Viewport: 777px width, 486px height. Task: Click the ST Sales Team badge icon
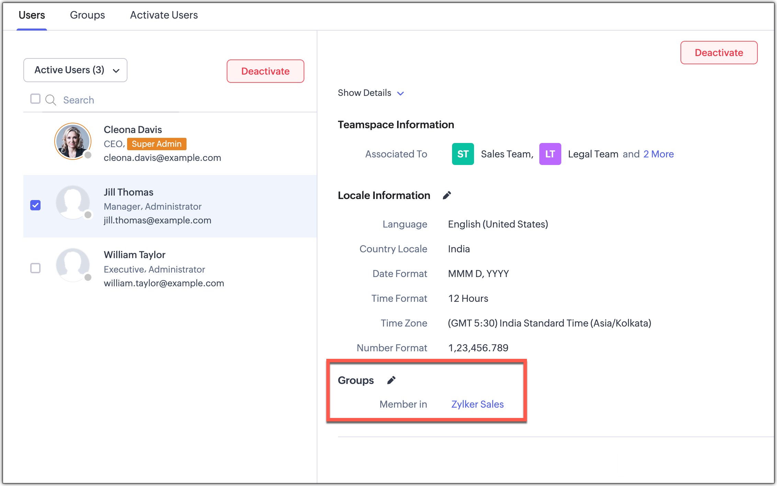(x=463, y=154)
